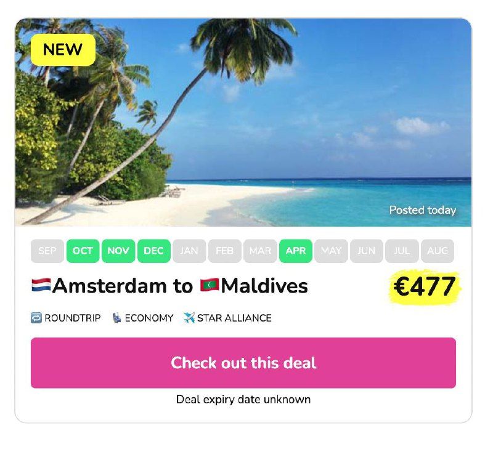493x449 pixels.
Task: Open the Amsterdam to Maldives title
Action: coord(170,286)
